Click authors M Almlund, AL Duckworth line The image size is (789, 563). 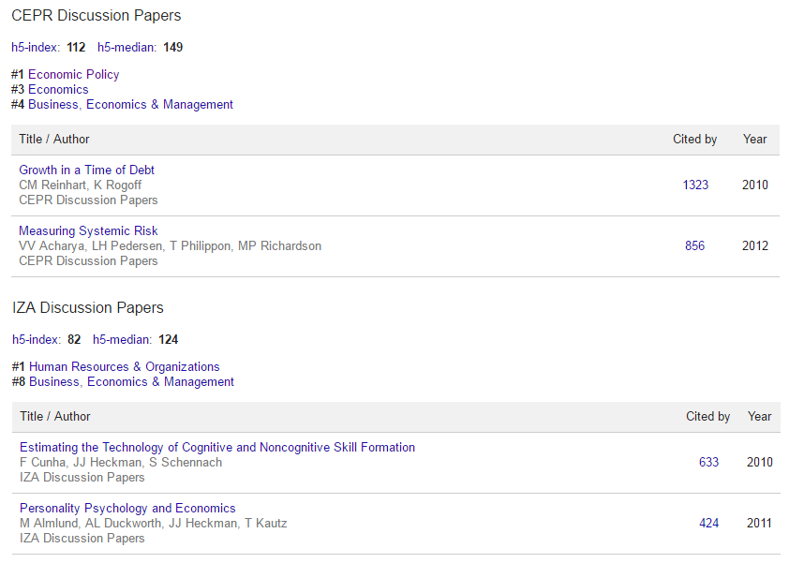click(x=154, y=524)
